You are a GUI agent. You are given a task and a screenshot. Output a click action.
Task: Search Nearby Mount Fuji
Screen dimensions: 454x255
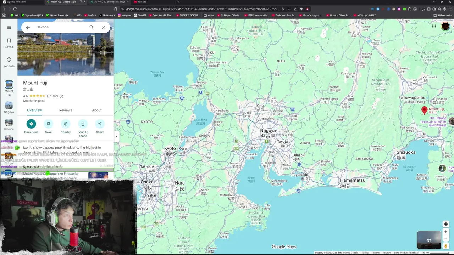coord(66,126)
